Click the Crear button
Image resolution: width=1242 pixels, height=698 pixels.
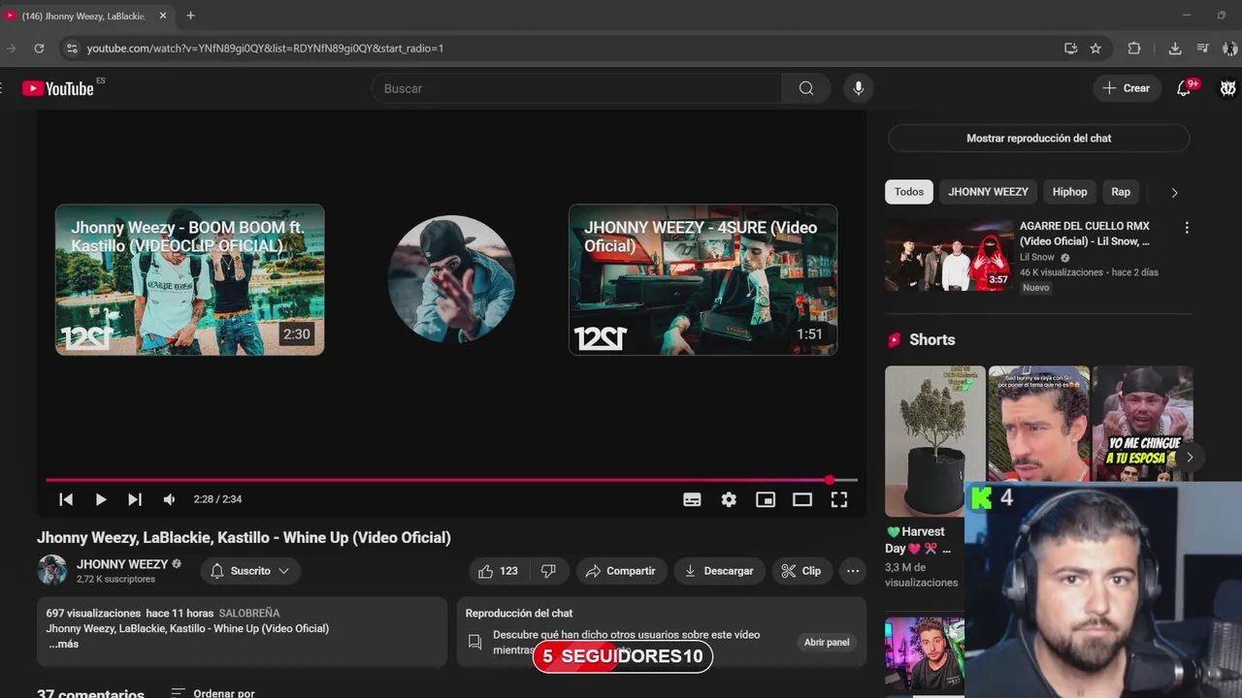(x=1127, y=88)
